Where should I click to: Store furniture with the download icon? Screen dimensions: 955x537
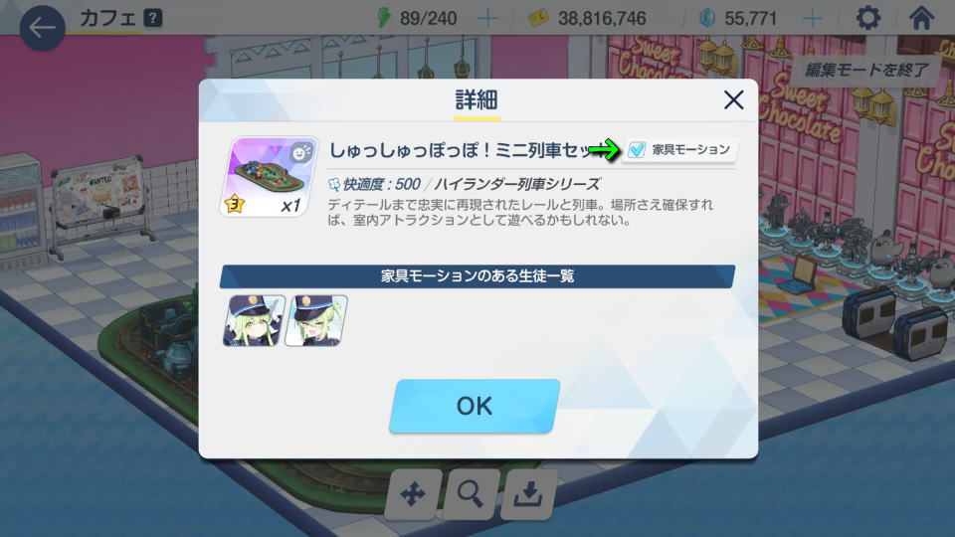point(528,494)
